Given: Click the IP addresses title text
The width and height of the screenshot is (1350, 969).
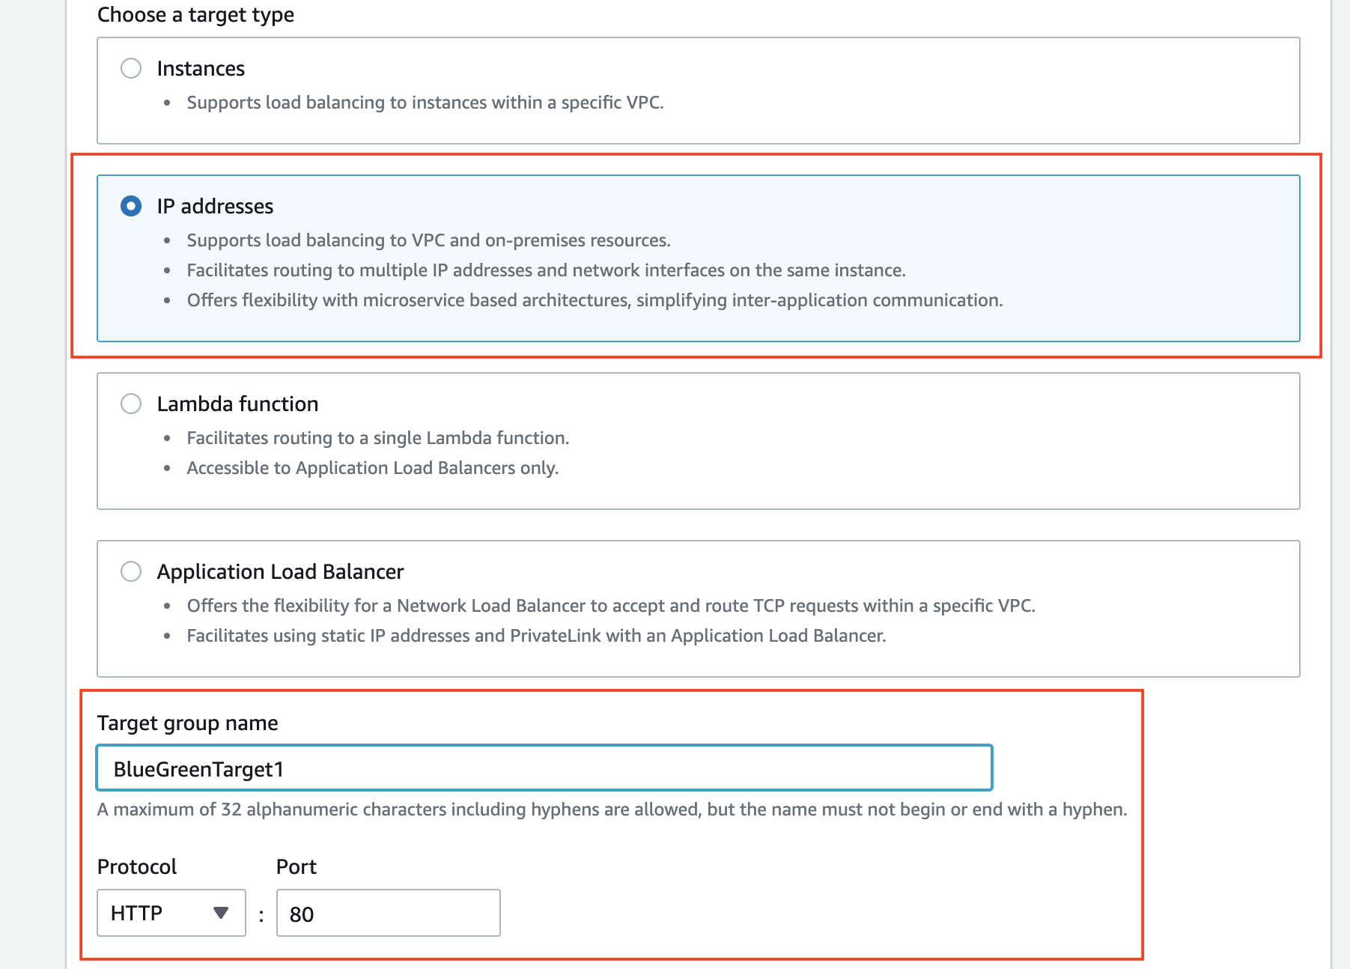Looking at the screenshot, I should 215,205.
